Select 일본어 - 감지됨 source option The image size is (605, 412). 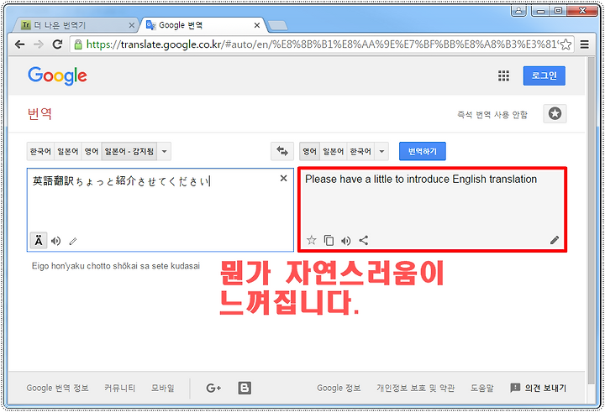[x=129, y=152]
